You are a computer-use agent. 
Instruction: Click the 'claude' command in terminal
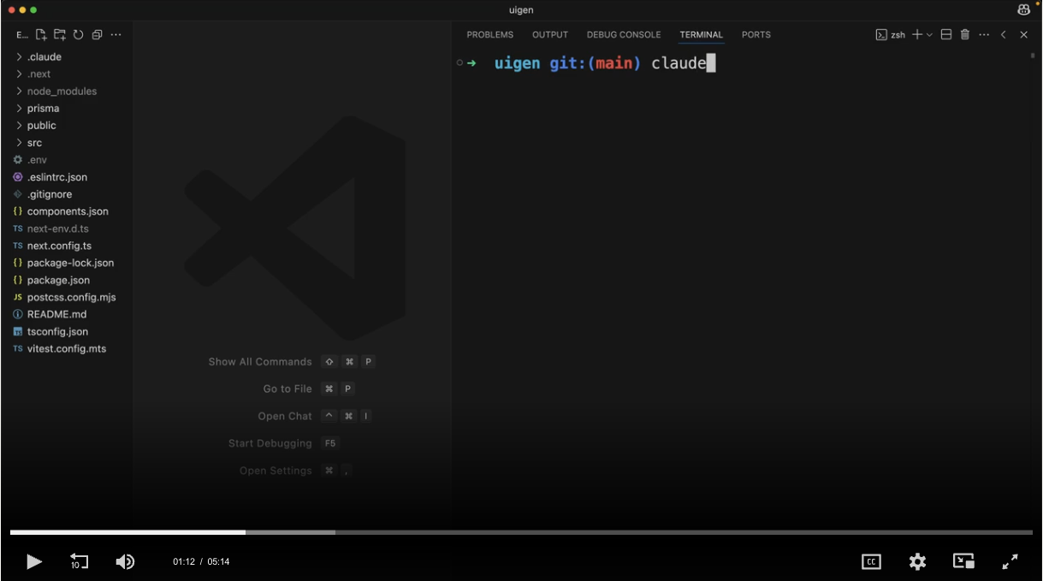[x=679, y=62]
